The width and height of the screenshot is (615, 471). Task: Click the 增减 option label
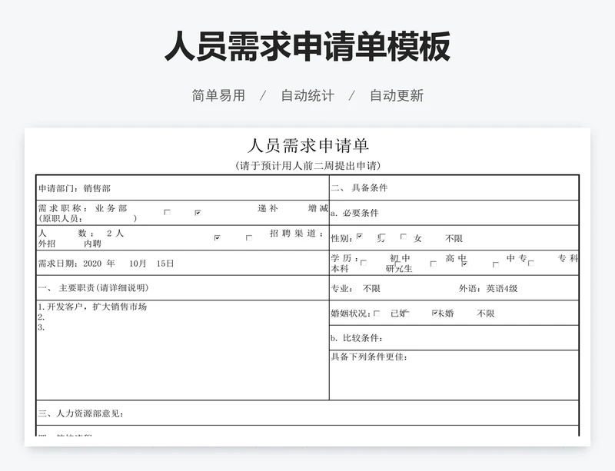click(318, 208)
